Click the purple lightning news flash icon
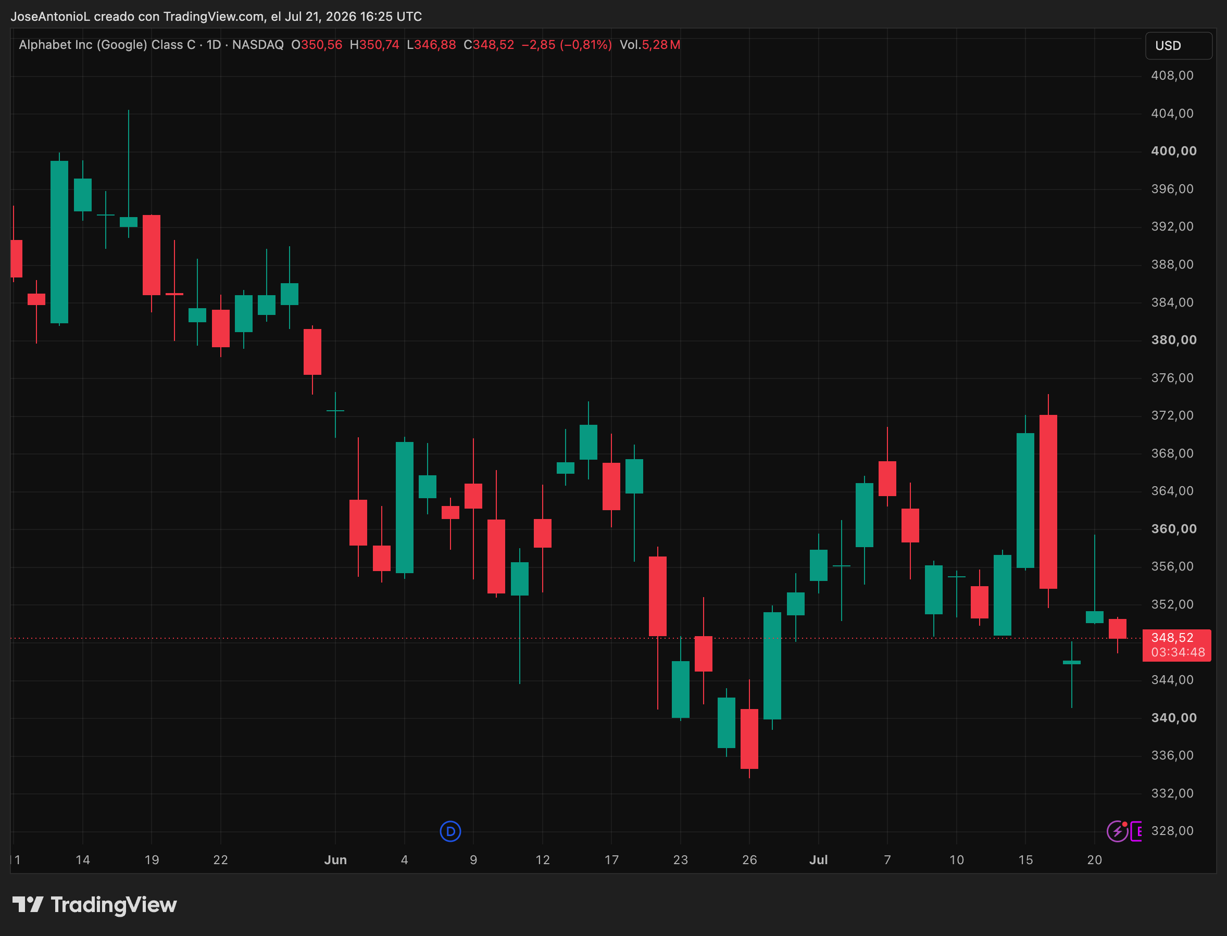 (x=1117, y=831)
